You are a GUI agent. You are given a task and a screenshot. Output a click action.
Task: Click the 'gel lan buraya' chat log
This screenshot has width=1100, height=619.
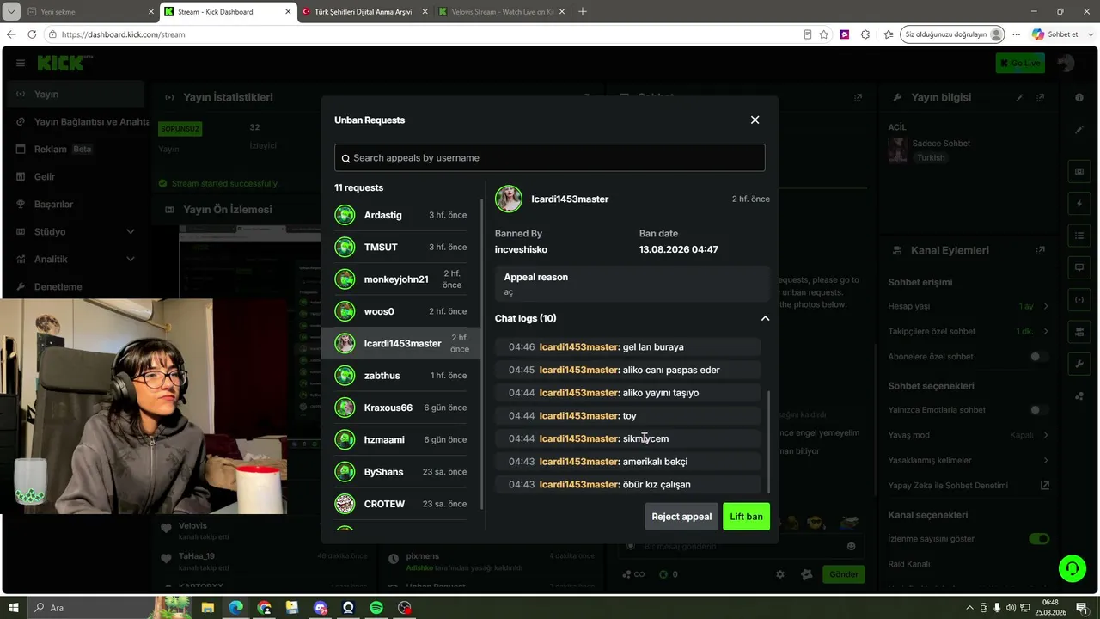[627, 347]
